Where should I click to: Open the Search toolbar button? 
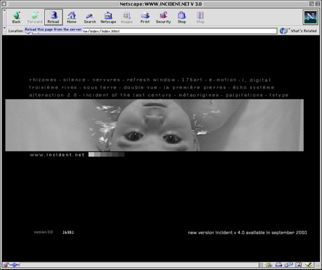pyautogui.click(x=89, y=17)
